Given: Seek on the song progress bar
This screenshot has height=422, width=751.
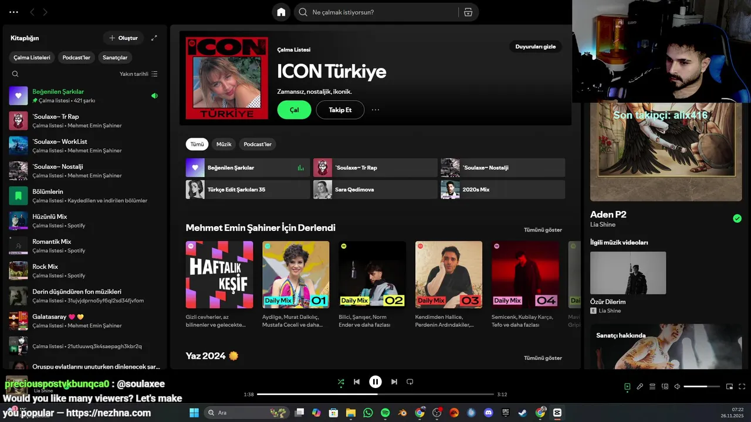Looking at the screenshot, I should coord(375,394).
